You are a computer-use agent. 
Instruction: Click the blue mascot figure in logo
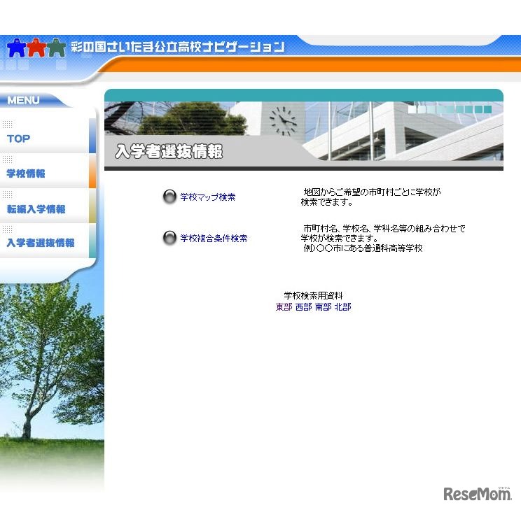(x=16, y=48)
